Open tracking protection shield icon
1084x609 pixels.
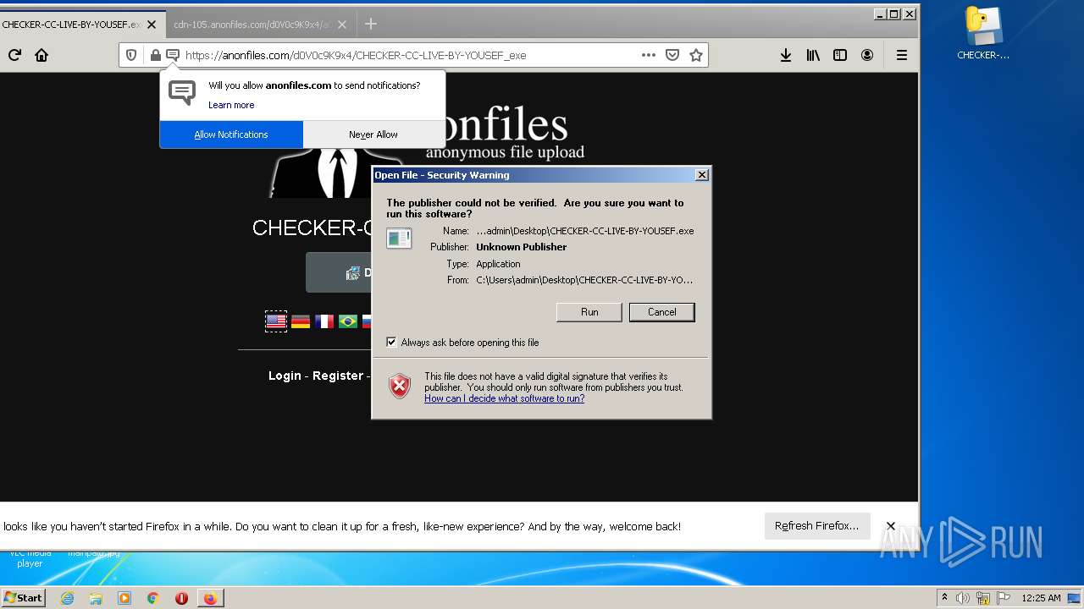coord(131,55)
